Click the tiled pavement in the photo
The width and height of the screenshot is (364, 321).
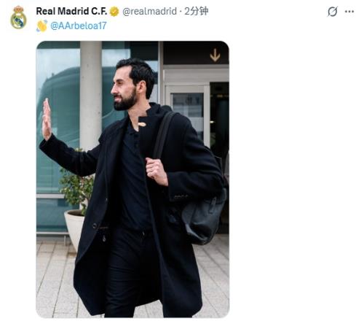[x=56, y=279]
